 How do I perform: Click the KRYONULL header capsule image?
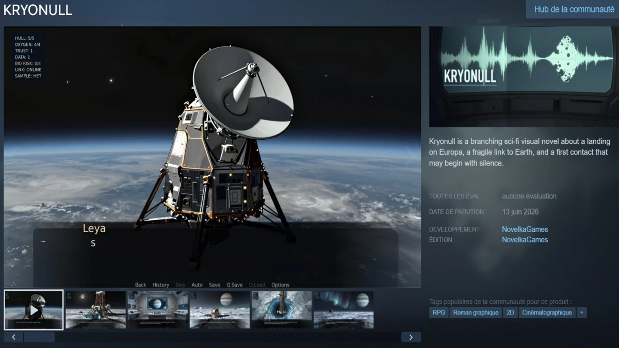(522, 77)
